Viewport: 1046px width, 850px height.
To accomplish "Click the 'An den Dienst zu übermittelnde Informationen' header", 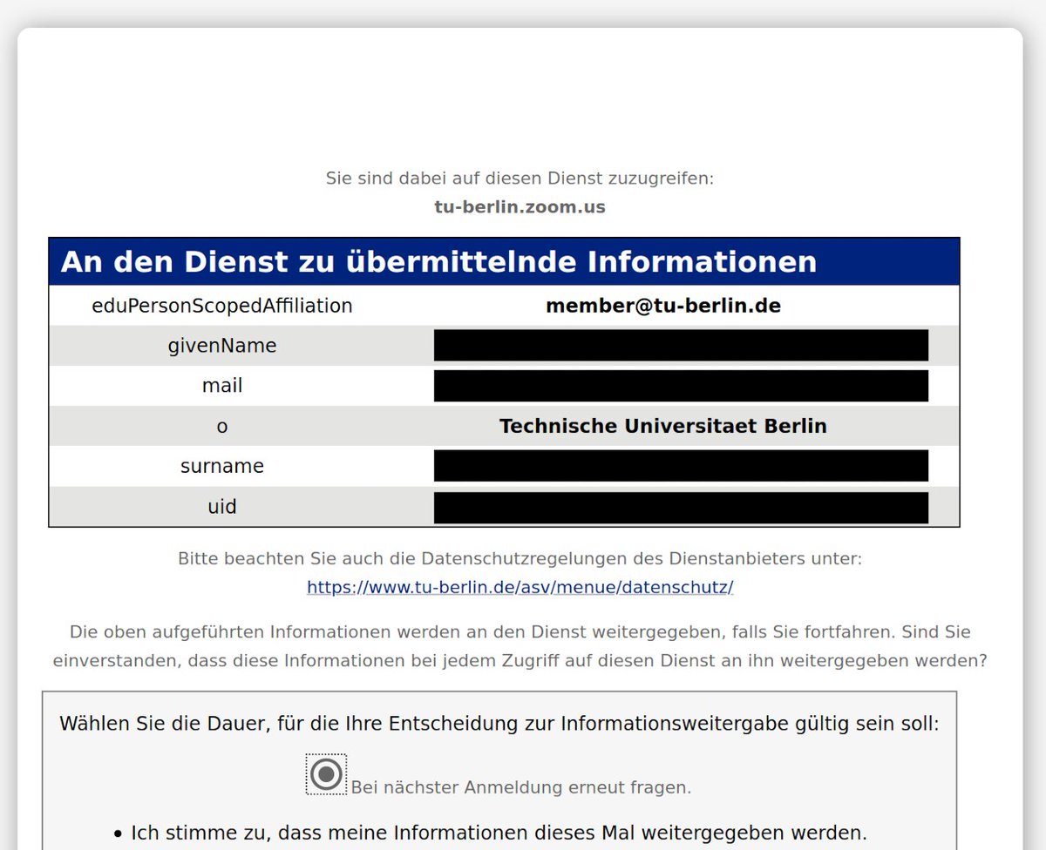I will click(504, 261).
